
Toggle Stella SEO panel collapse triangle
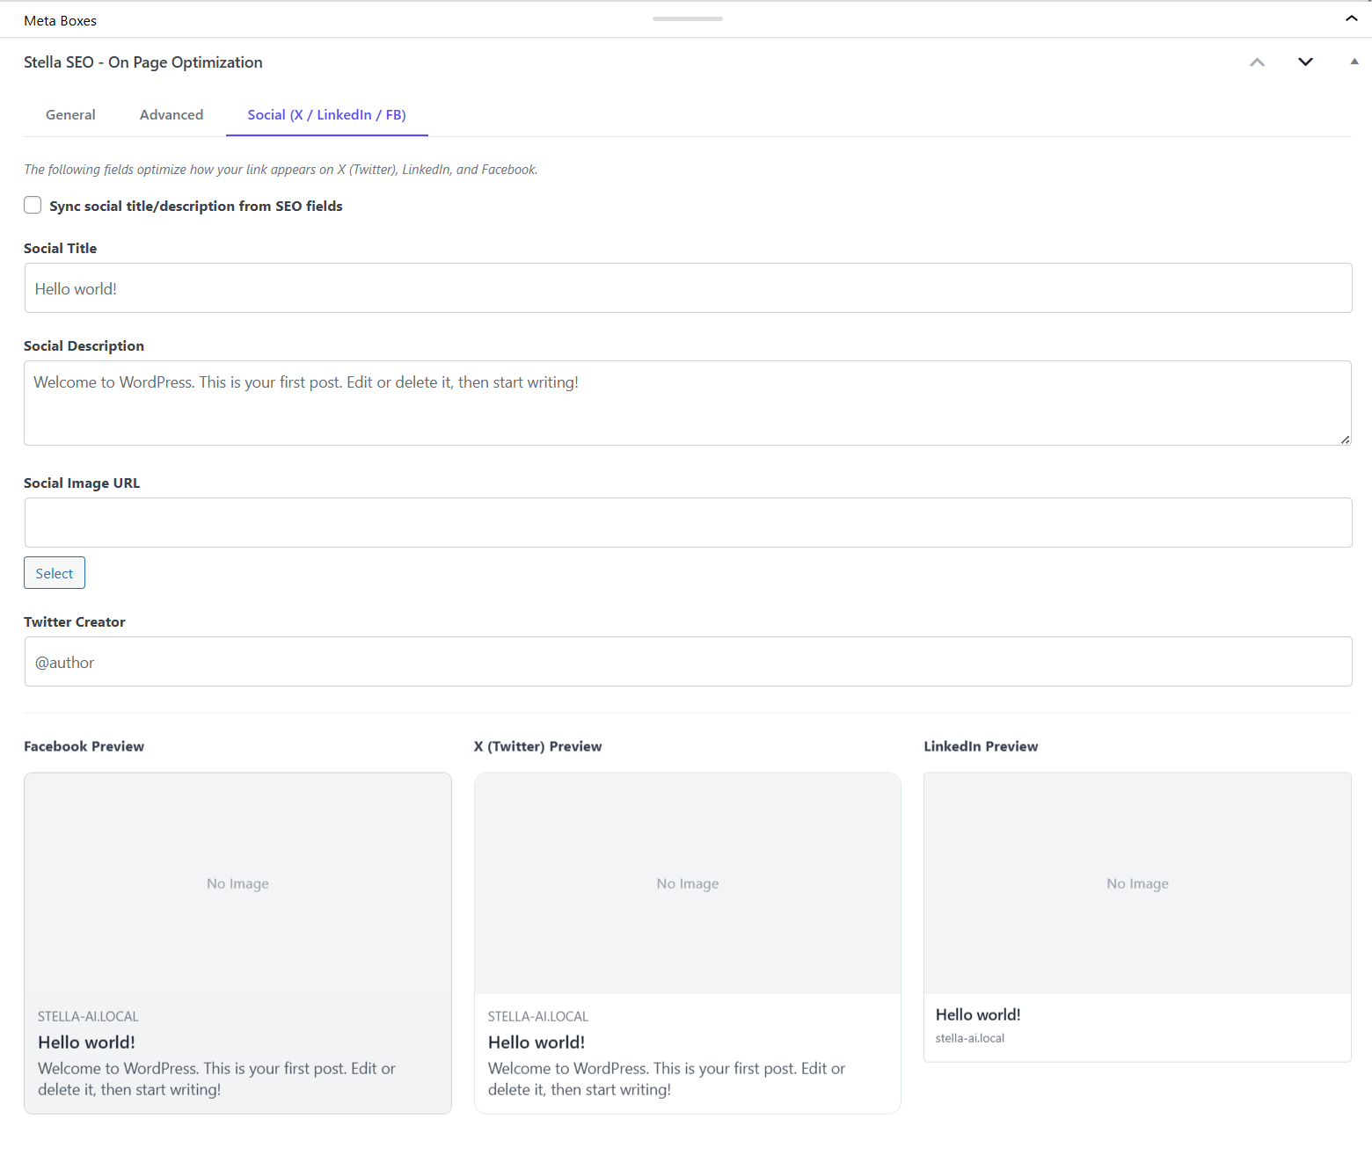[1354, 62]
